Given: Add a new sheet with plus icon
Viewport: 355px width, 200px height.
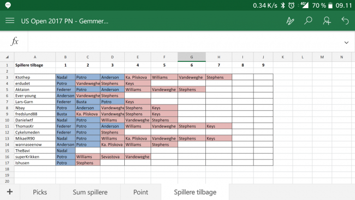Looking at the screenshot, I should [10, 192].
